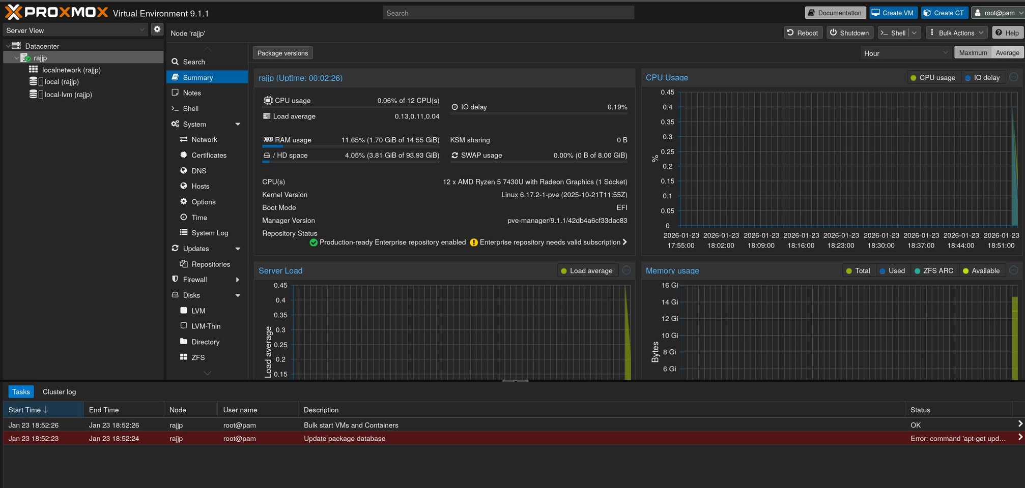Click the Create VM button
The height and width of the screenshot is (488, 1025).
893,13
